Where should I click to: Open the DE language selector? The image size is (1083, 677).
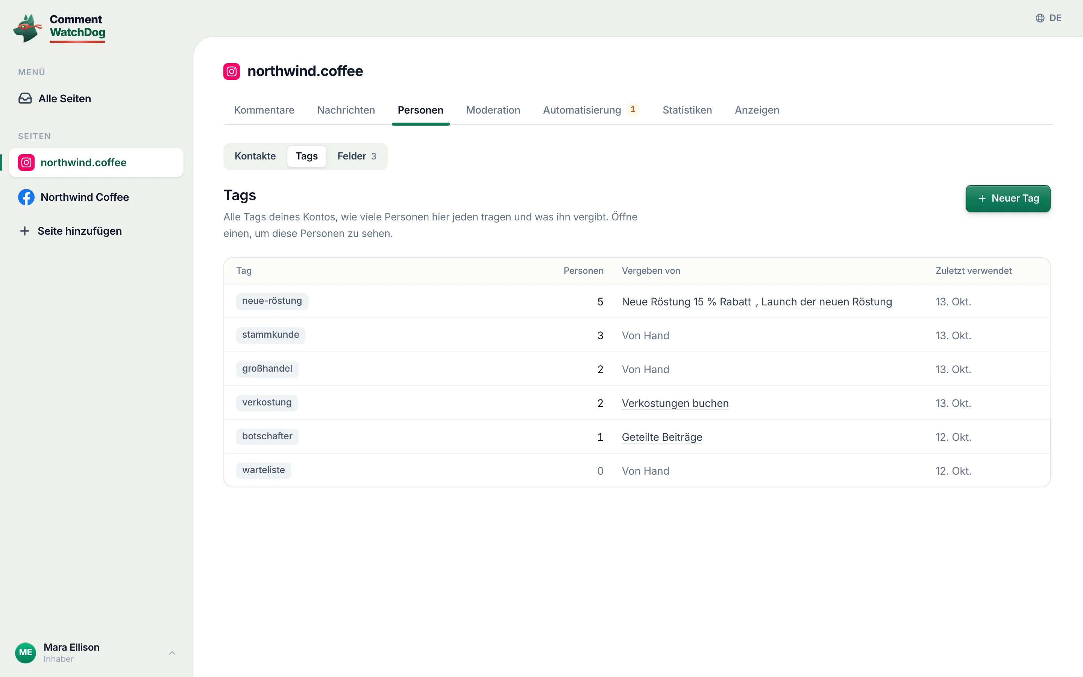[x=1048, y=18]
